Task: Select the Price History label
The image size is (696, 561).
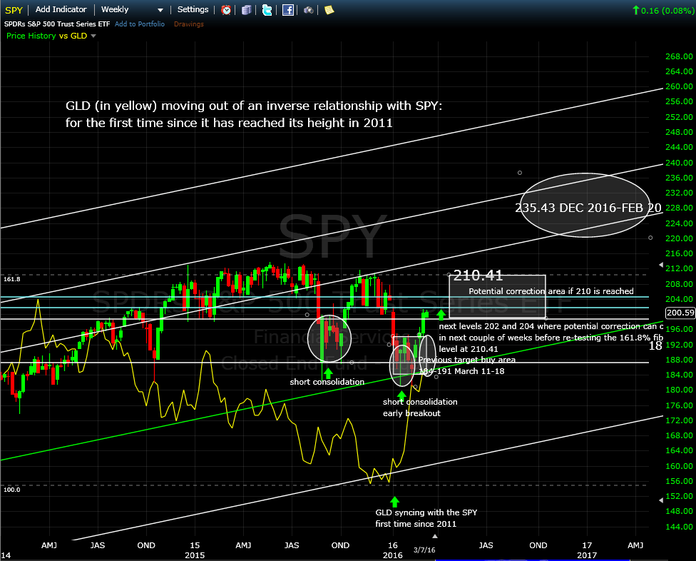Action: [31, 36]
